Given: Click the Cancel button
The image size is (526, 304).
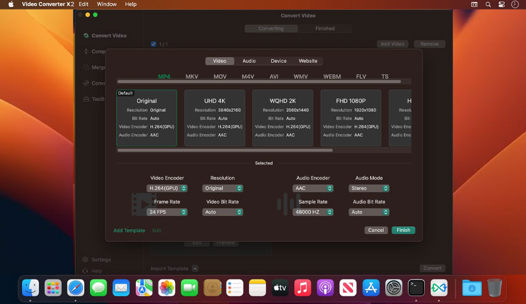Looking at the screenshot, I should coord(376,230).
